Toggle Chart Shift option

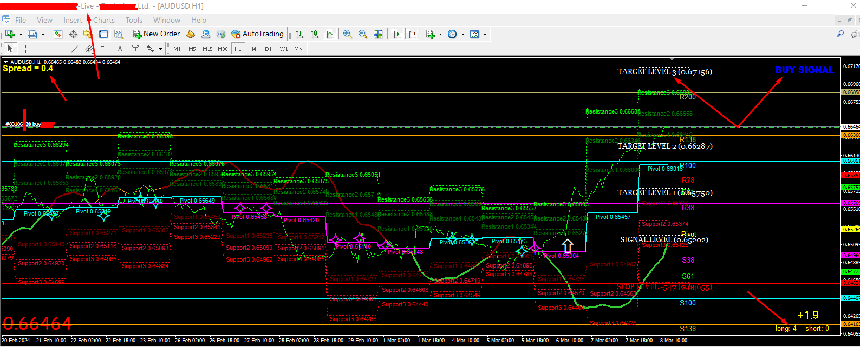tap(413, 34)
